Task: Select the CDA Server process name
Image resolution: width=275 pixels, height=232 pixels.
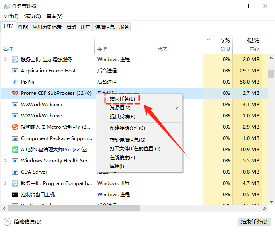Action: point(34,172)
